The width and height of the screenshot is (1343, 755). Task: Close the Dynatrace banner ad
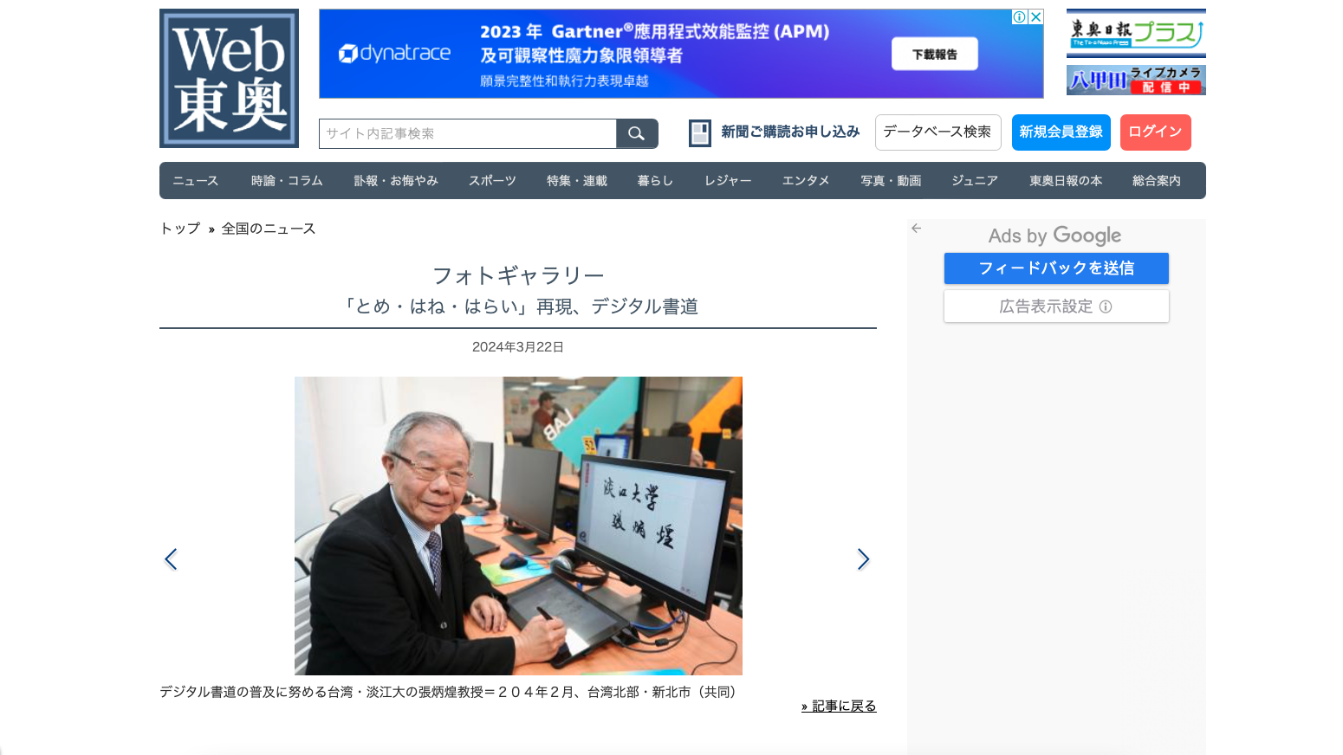point(1035,17)
